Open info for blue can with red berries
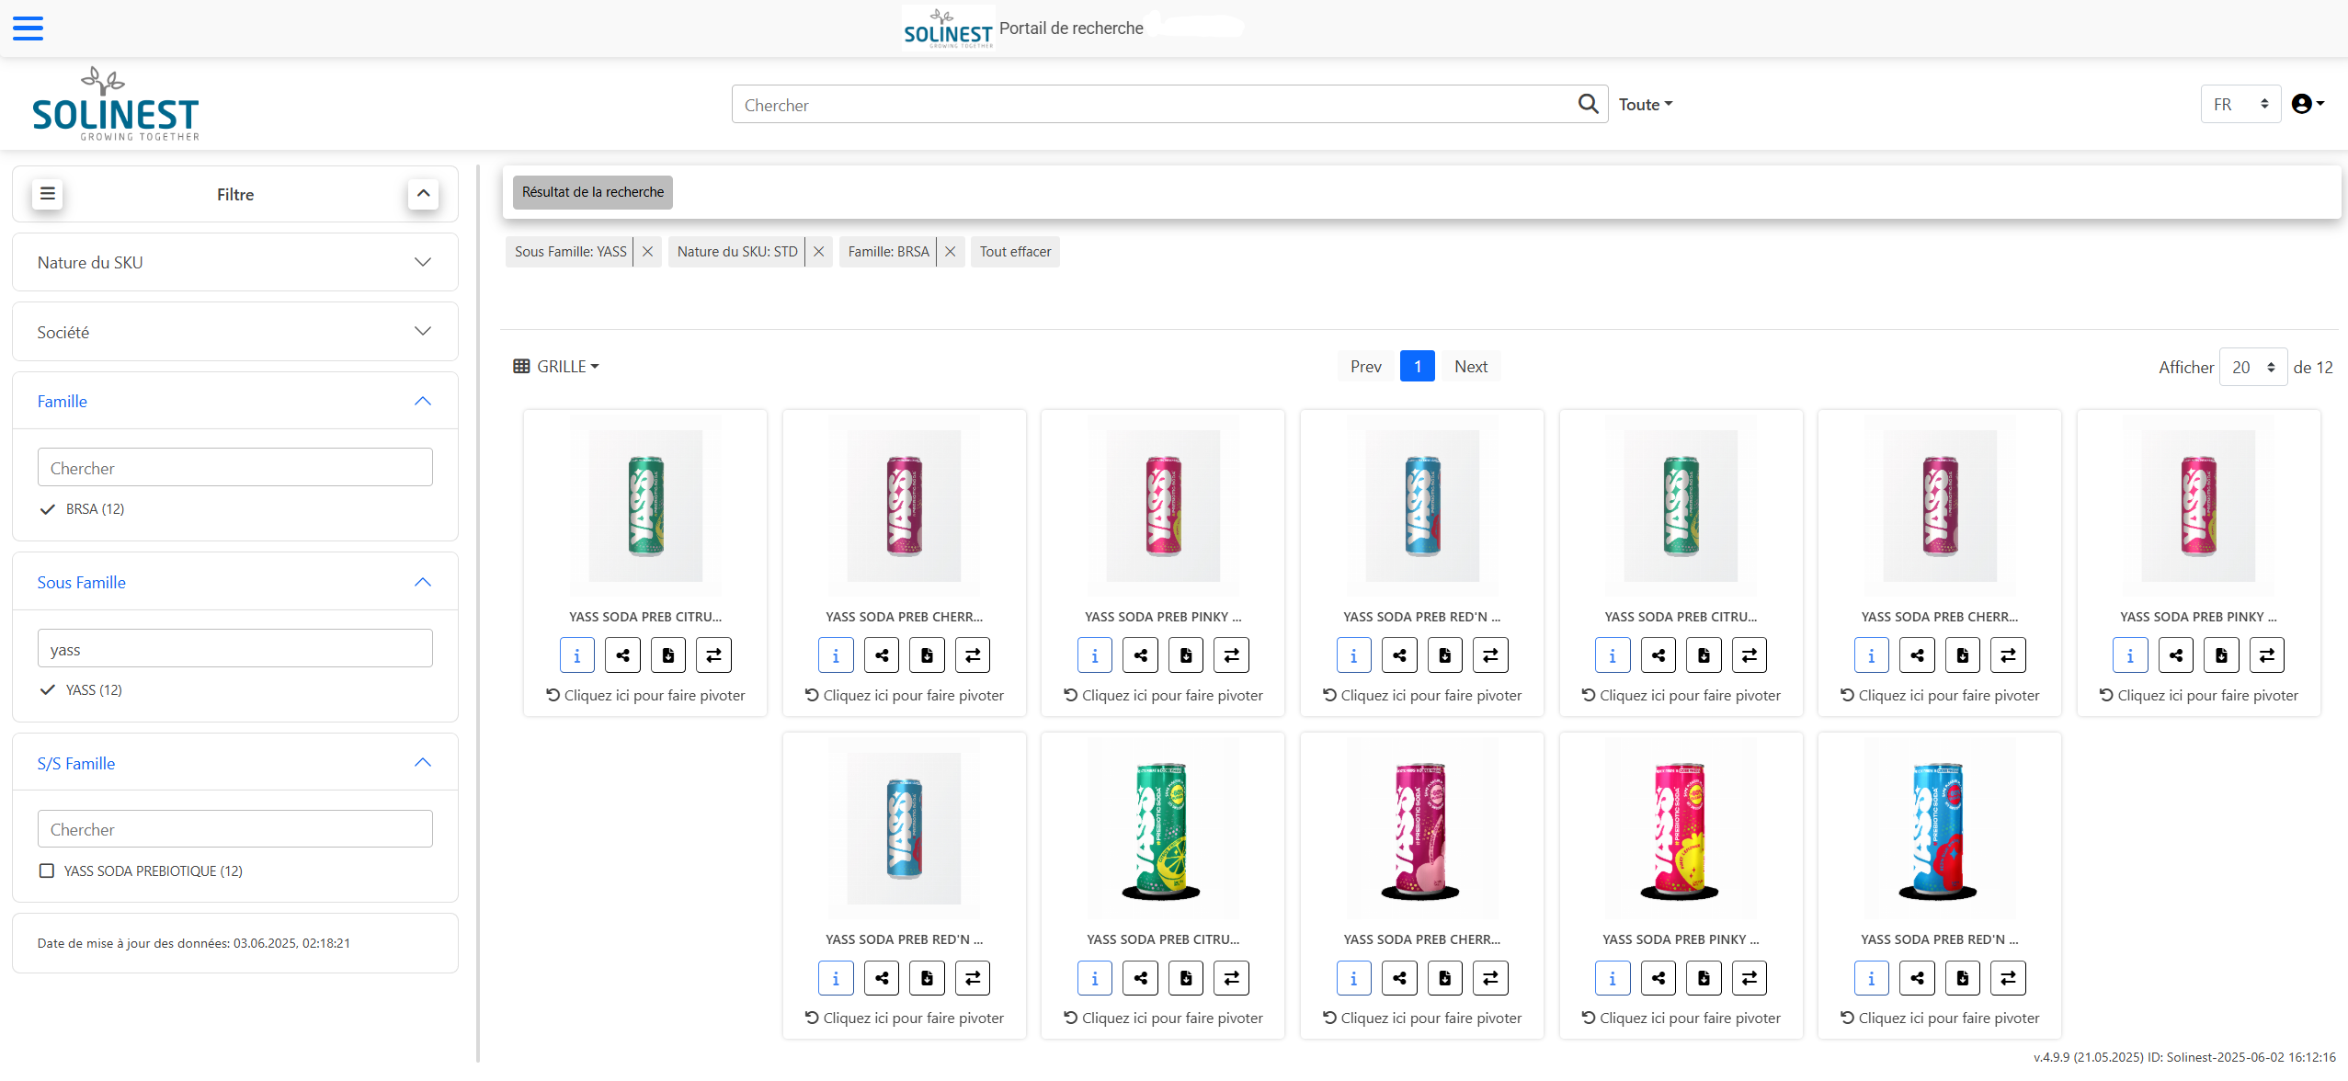This screenshot has height=1081, width=2348. coord(1872,978)
